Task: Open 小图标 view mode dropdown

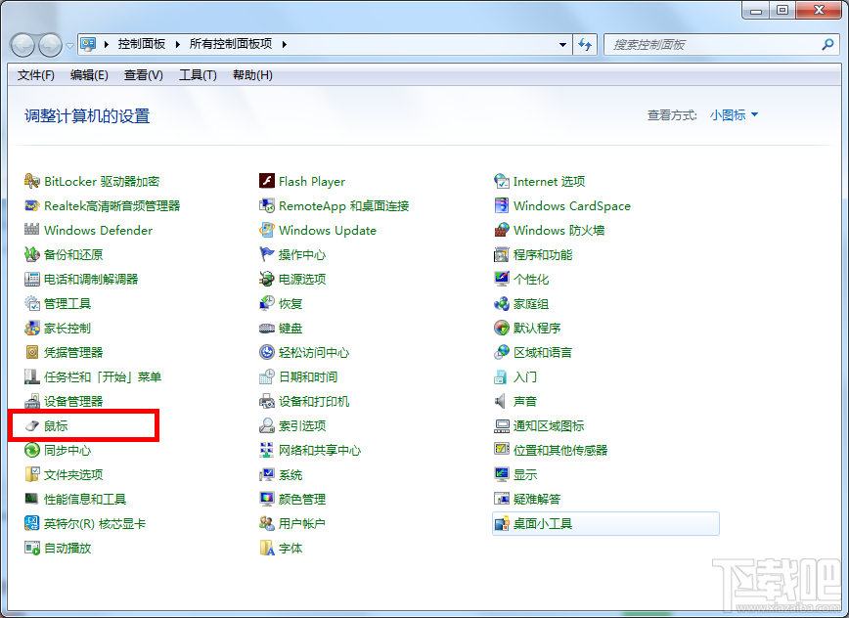Action: 734,114
